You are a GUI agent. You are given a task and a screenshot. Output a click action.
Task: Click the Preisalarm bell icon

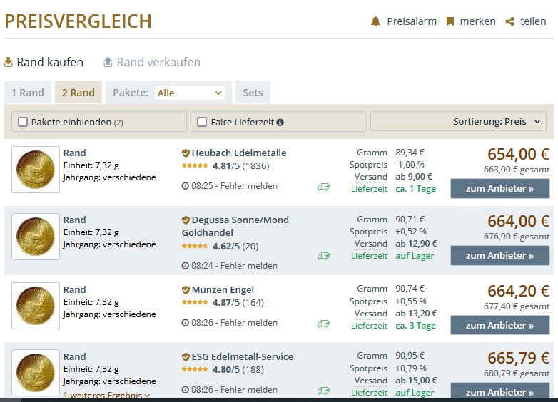[375, 21]
